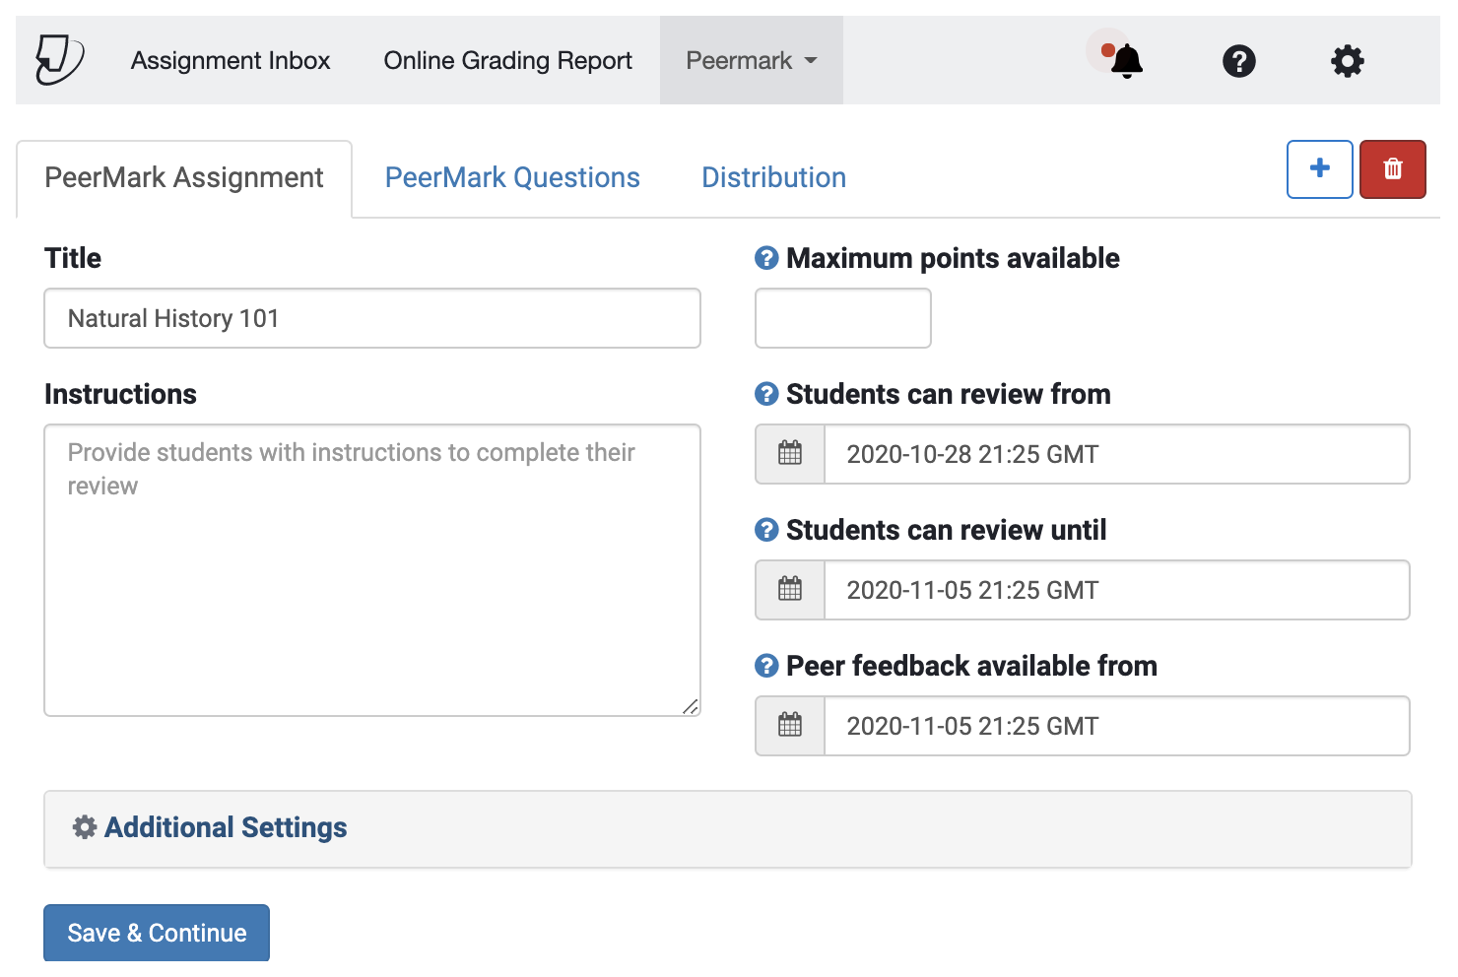Click the Instructions textarea resize handle
The width and height of the screenshot is (1458, 977).
point(691,706)
